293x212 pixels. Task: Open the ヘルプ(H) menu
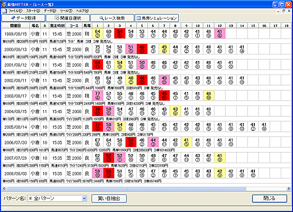(82, 11)
